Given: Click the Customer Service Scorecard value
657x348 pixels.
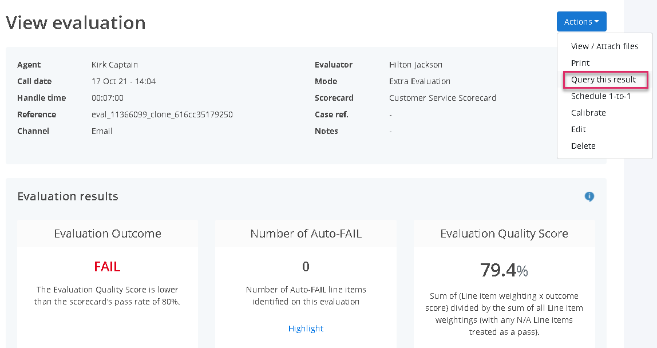Looking at the screenshot, I should (x=442, y=98).
